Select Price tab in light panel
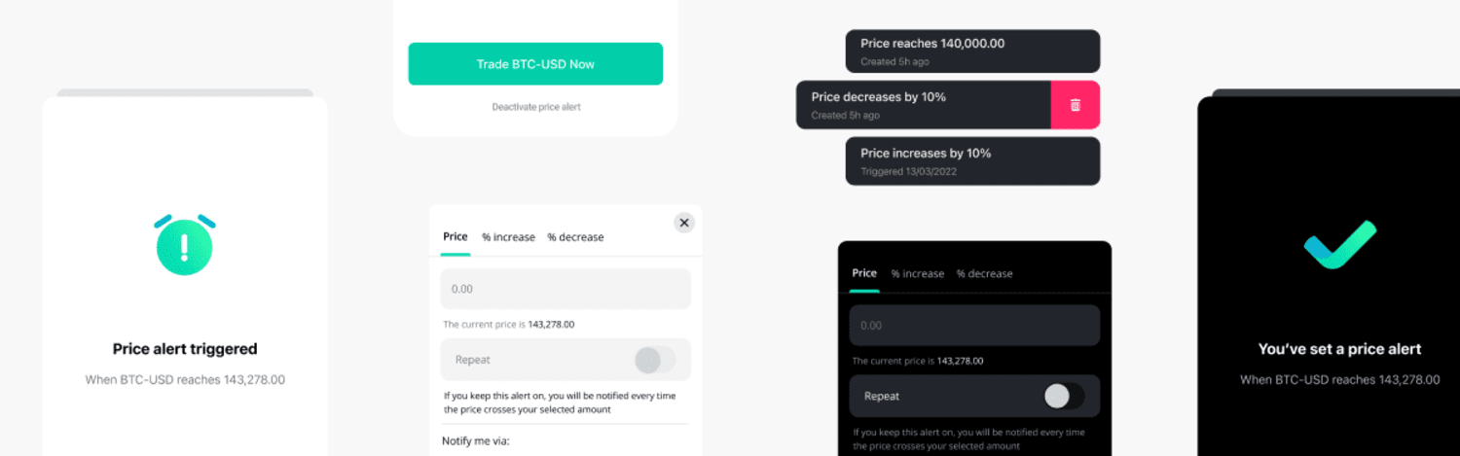This screenshot has height=456, width=1460. (x=456, y=237)
